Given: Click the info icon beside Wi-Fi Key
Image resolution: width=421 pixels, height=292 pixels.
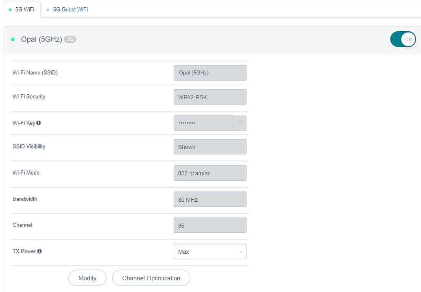Looking at the screenshot, I should (x=39, y=122).
